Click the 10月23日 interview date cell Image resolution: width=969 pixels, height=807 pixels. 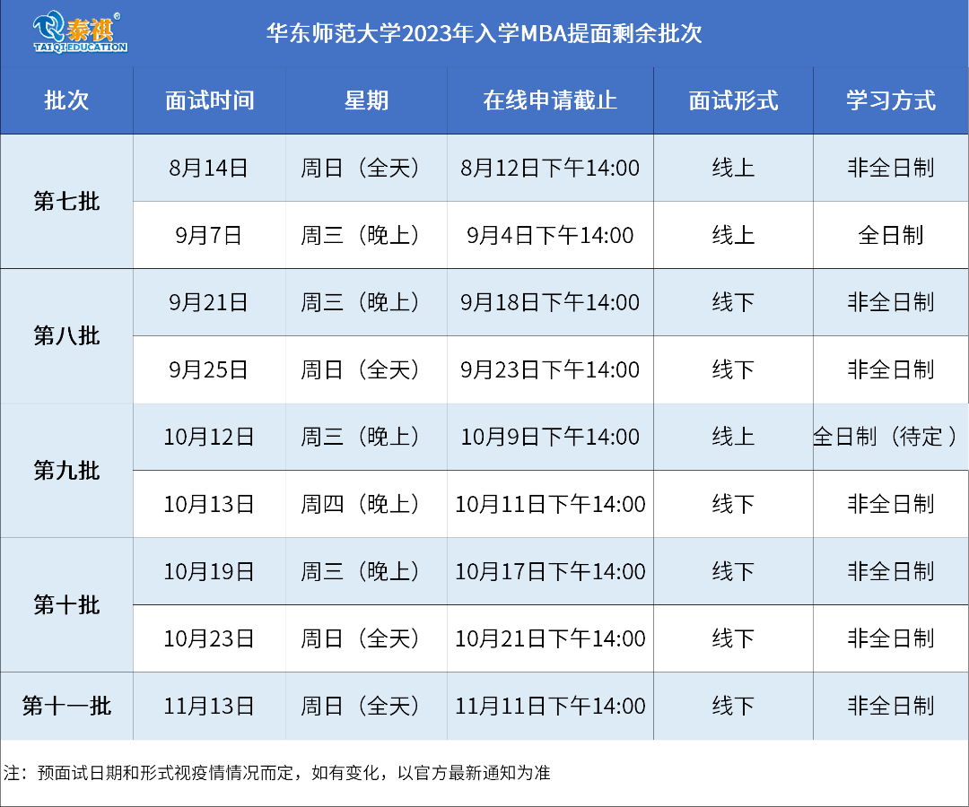pos(209,639)
